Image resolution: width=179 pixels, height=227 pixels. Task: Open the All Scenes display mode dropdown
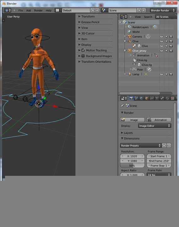(x=166, y=17)
